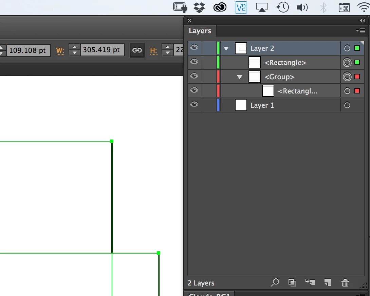Increase width with the up stepper arrow
370x296 pixels.
point(75,47)
